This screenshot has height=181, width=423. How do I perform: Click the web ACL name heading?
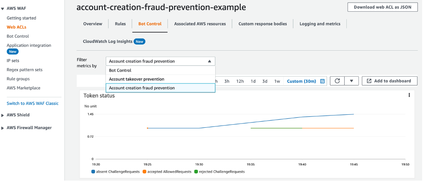pyautogui.click(x=161, y=7)
